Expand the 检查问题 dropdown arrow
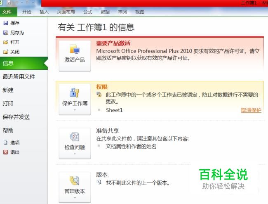This screenshot has width=268, height=204. pos(75,154)
